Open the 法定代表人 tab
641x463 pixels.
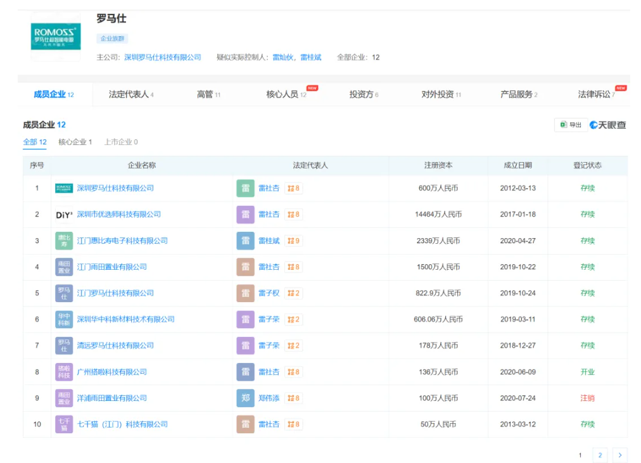click(x=131, y=94)
